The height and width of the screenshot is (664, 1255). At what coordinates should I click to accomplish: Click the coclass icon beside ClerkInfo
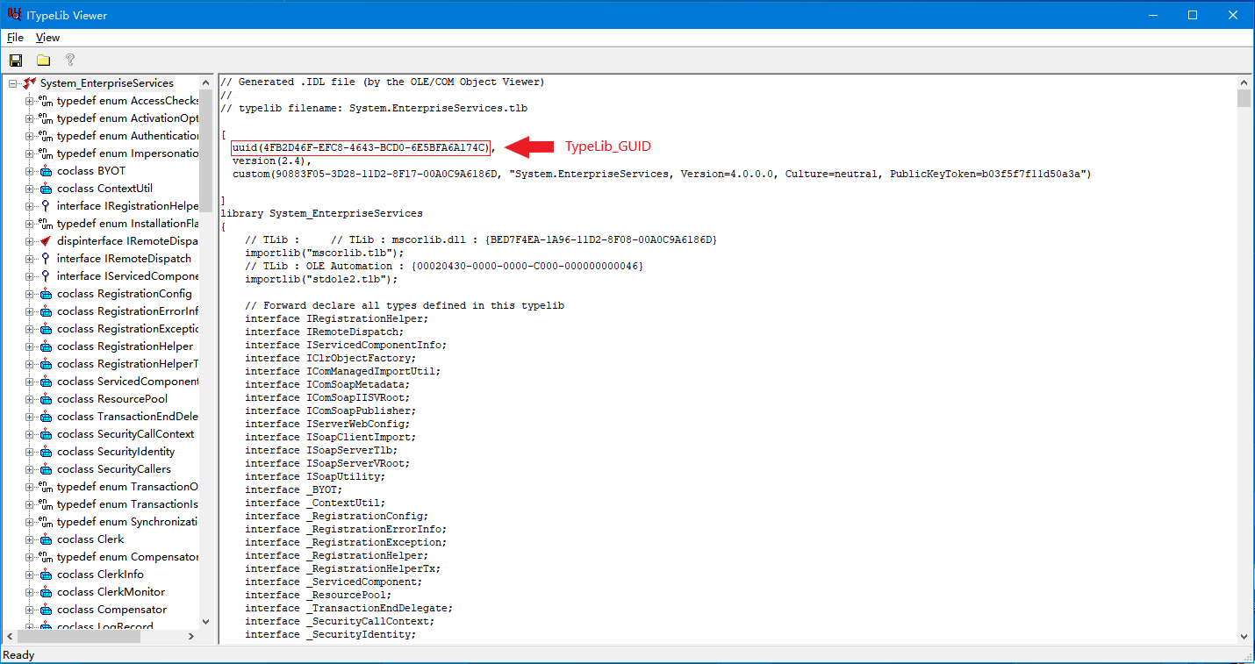pos(46,575)
